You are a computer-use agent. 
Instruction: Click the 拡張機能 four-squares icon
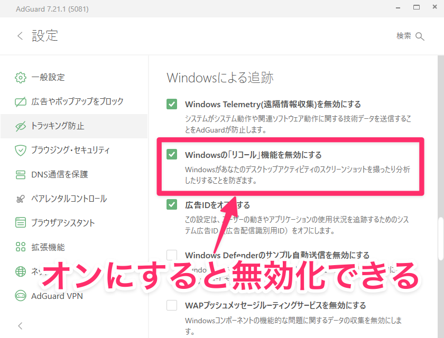click(x=21, y=247)
